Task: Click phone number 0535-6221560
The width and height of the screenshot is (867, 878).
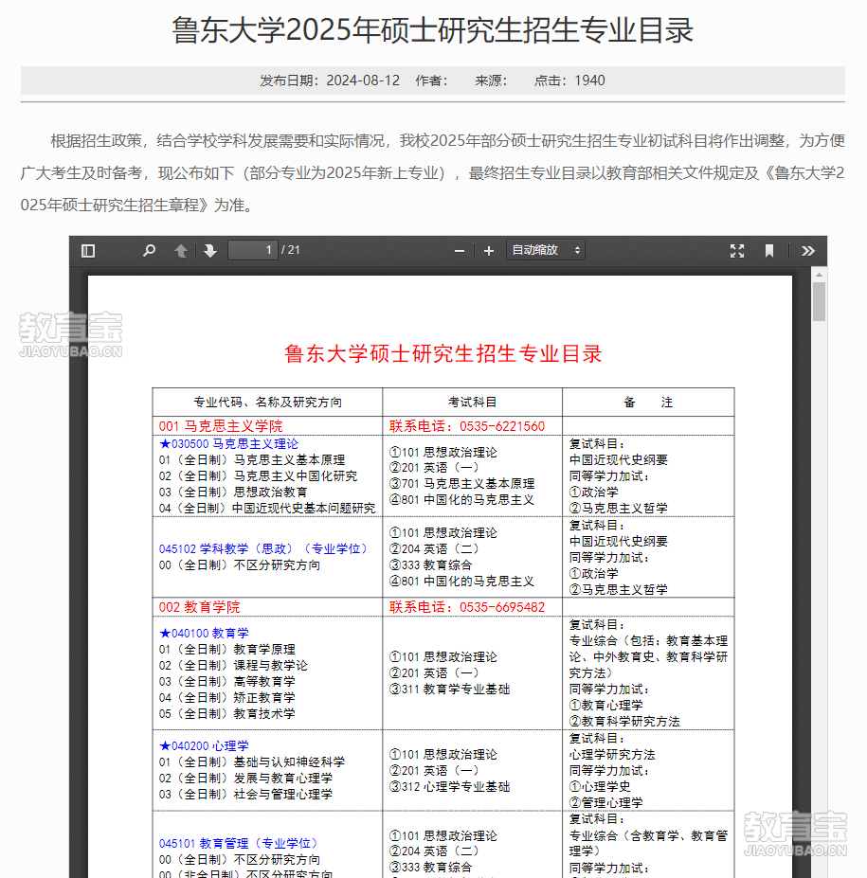Action: point(502,426)
